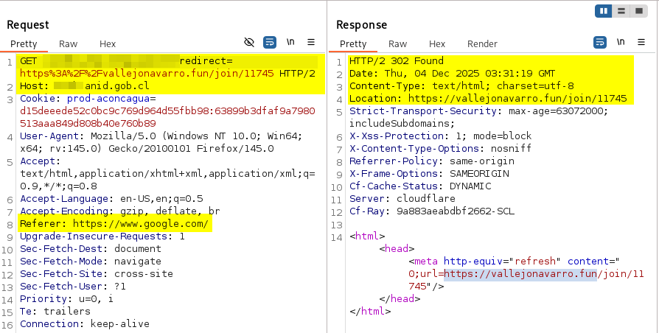Switch to Response Render tab
Image resolution: width=659 pixels, height=333 pixels.
click(x=482, y=43)
